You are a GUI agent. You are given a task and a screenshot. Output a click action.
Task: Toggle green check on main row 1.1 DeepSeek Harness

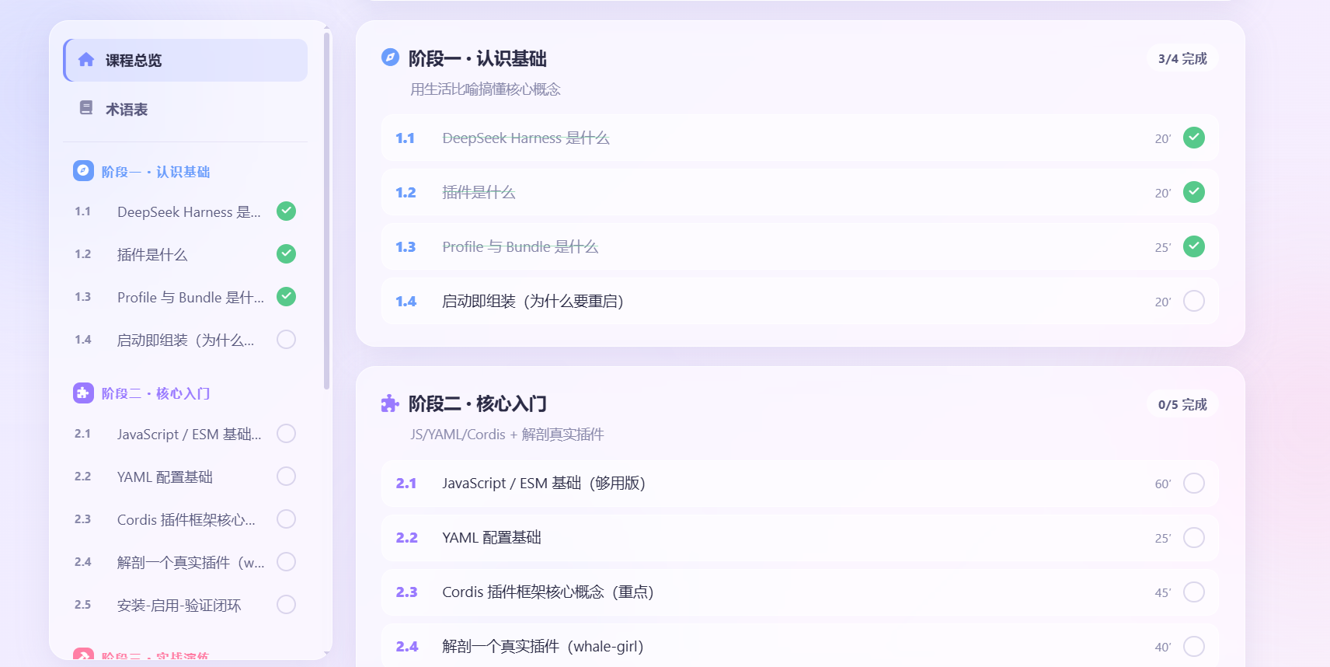pos(1194,138)
